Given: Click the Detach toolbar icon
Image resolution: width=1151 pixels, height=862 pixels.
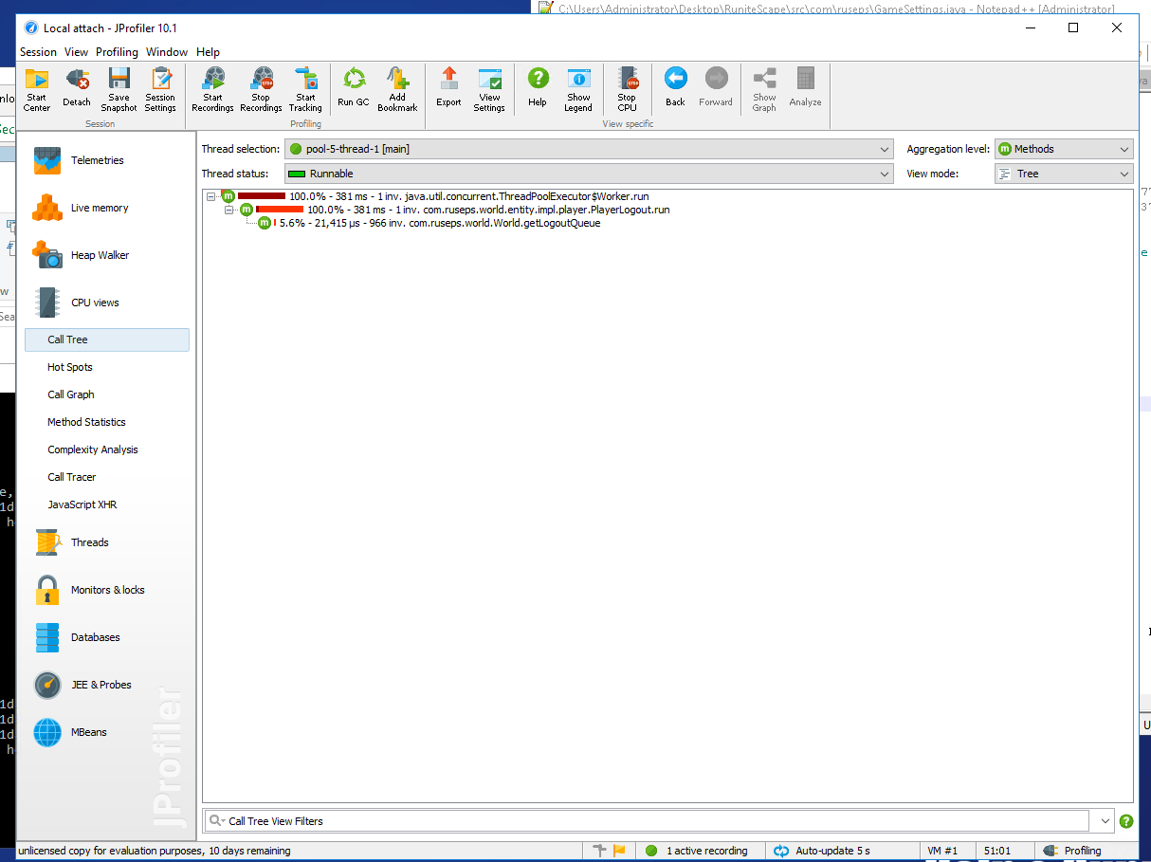Looking at the screenshot, I should [77, 89].
